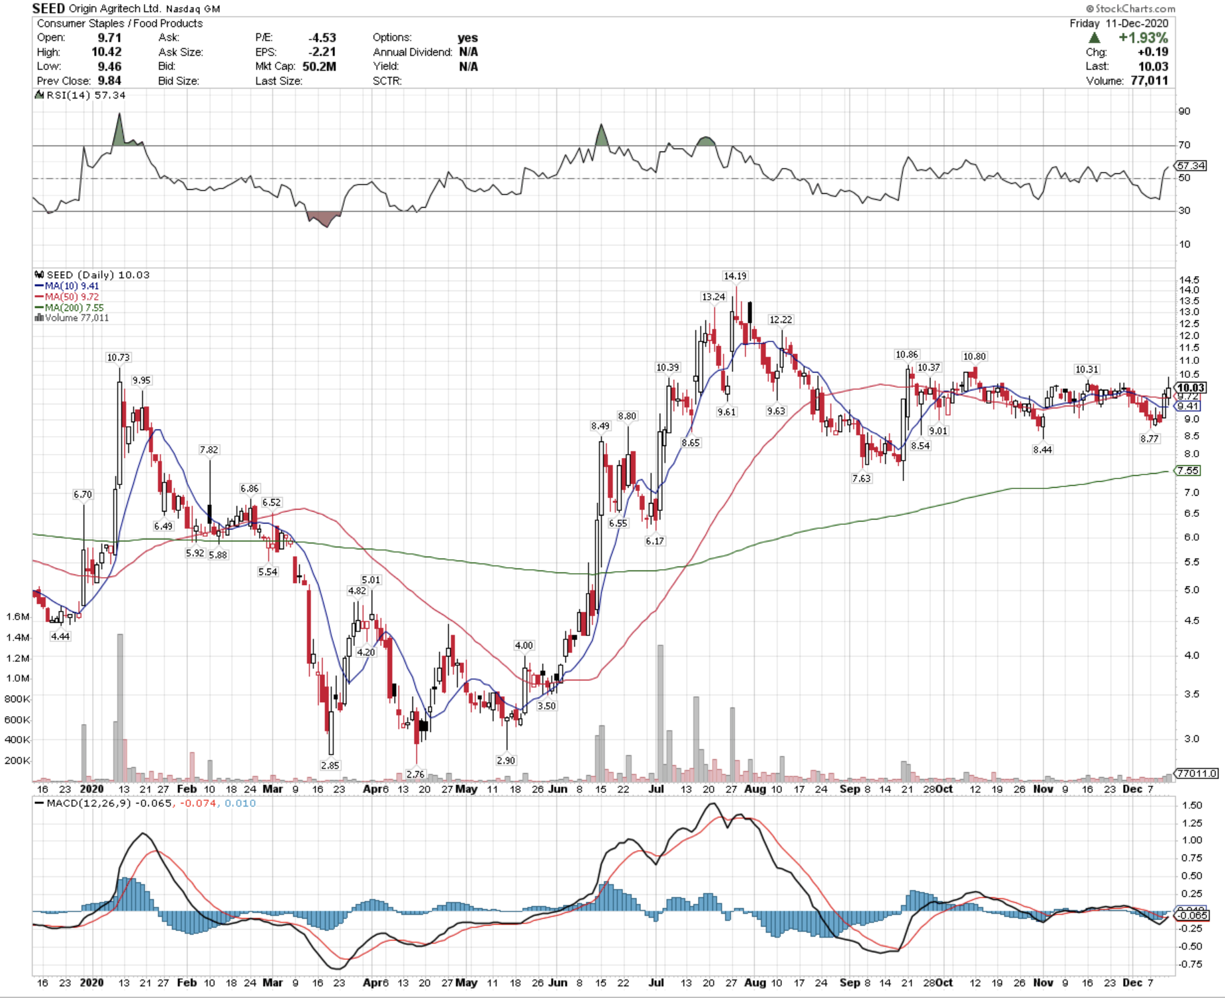This screenshot has width=1225, height=998.
Task: Click the 4.44 December low label
Action: coord(60,637)
